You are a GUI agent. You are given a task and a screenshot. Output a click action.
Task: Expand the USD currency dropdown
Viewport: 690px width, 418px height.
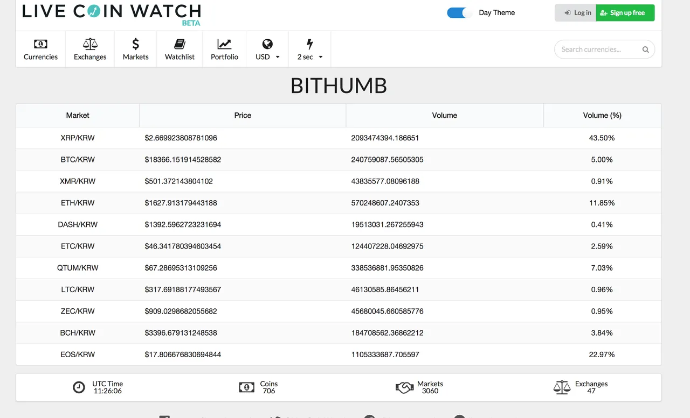(267, 49)
